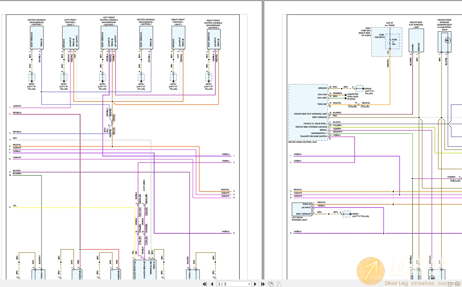Select the 'GP852' ground point label
Image resolution: width=462 pixels, height=287 pixels.
(x=355, y=214)
